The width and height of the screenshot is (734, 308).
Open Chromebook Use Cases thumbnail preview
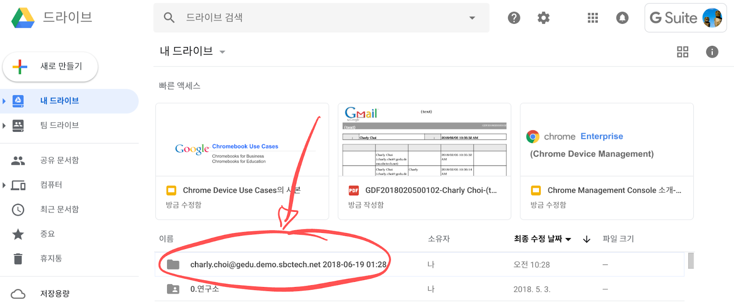242,140
